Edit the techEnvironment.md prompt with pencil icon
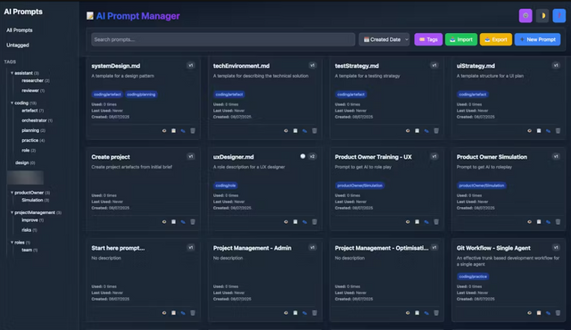571x330 pixels. [305, 130]
